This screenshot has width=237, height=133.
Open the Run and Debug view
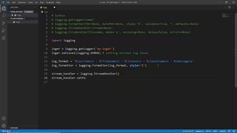tap(4, 31)
